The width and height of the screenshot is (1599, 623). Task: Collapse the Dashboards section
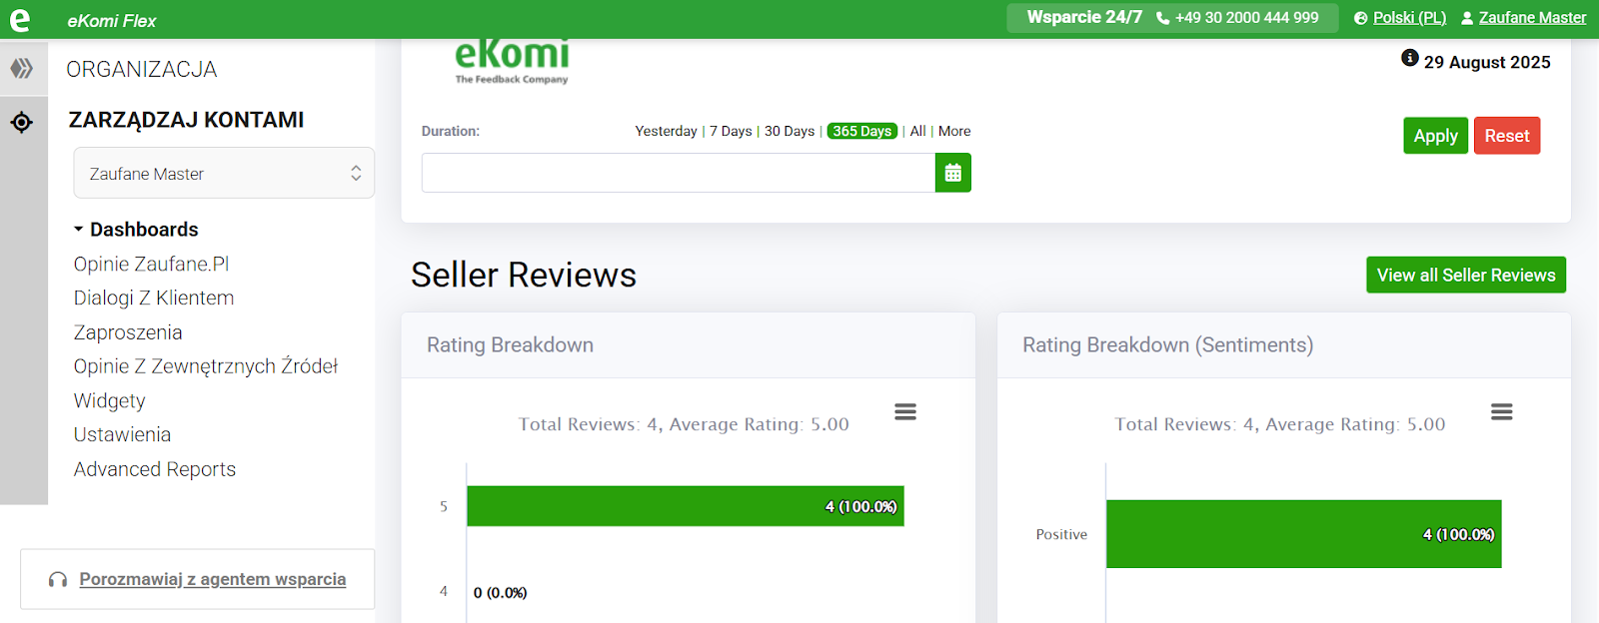[79, 230]
